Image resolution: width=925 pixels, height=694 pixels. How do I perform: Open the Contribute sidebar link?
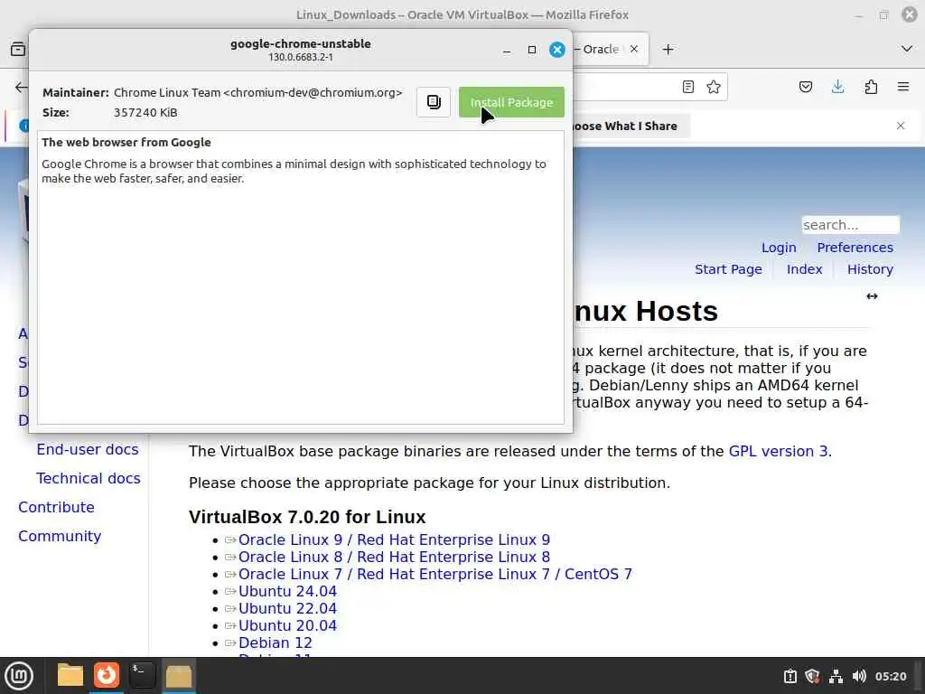(x=56, y=508)
